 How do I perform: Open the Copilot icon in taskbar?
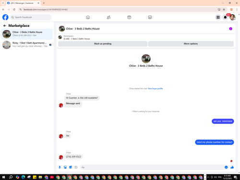pyautogui.click(x=17, y=177)
